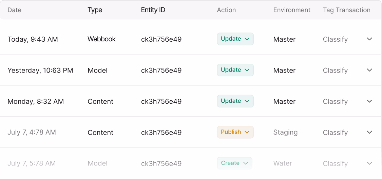Select the Webbook type cell
382x179 pixels.
pos(101,39)
